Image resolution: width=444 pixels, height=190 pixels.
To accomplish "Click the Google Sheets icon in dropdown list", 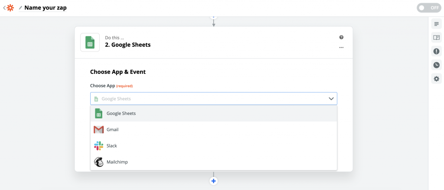I will tap(98, 113).
